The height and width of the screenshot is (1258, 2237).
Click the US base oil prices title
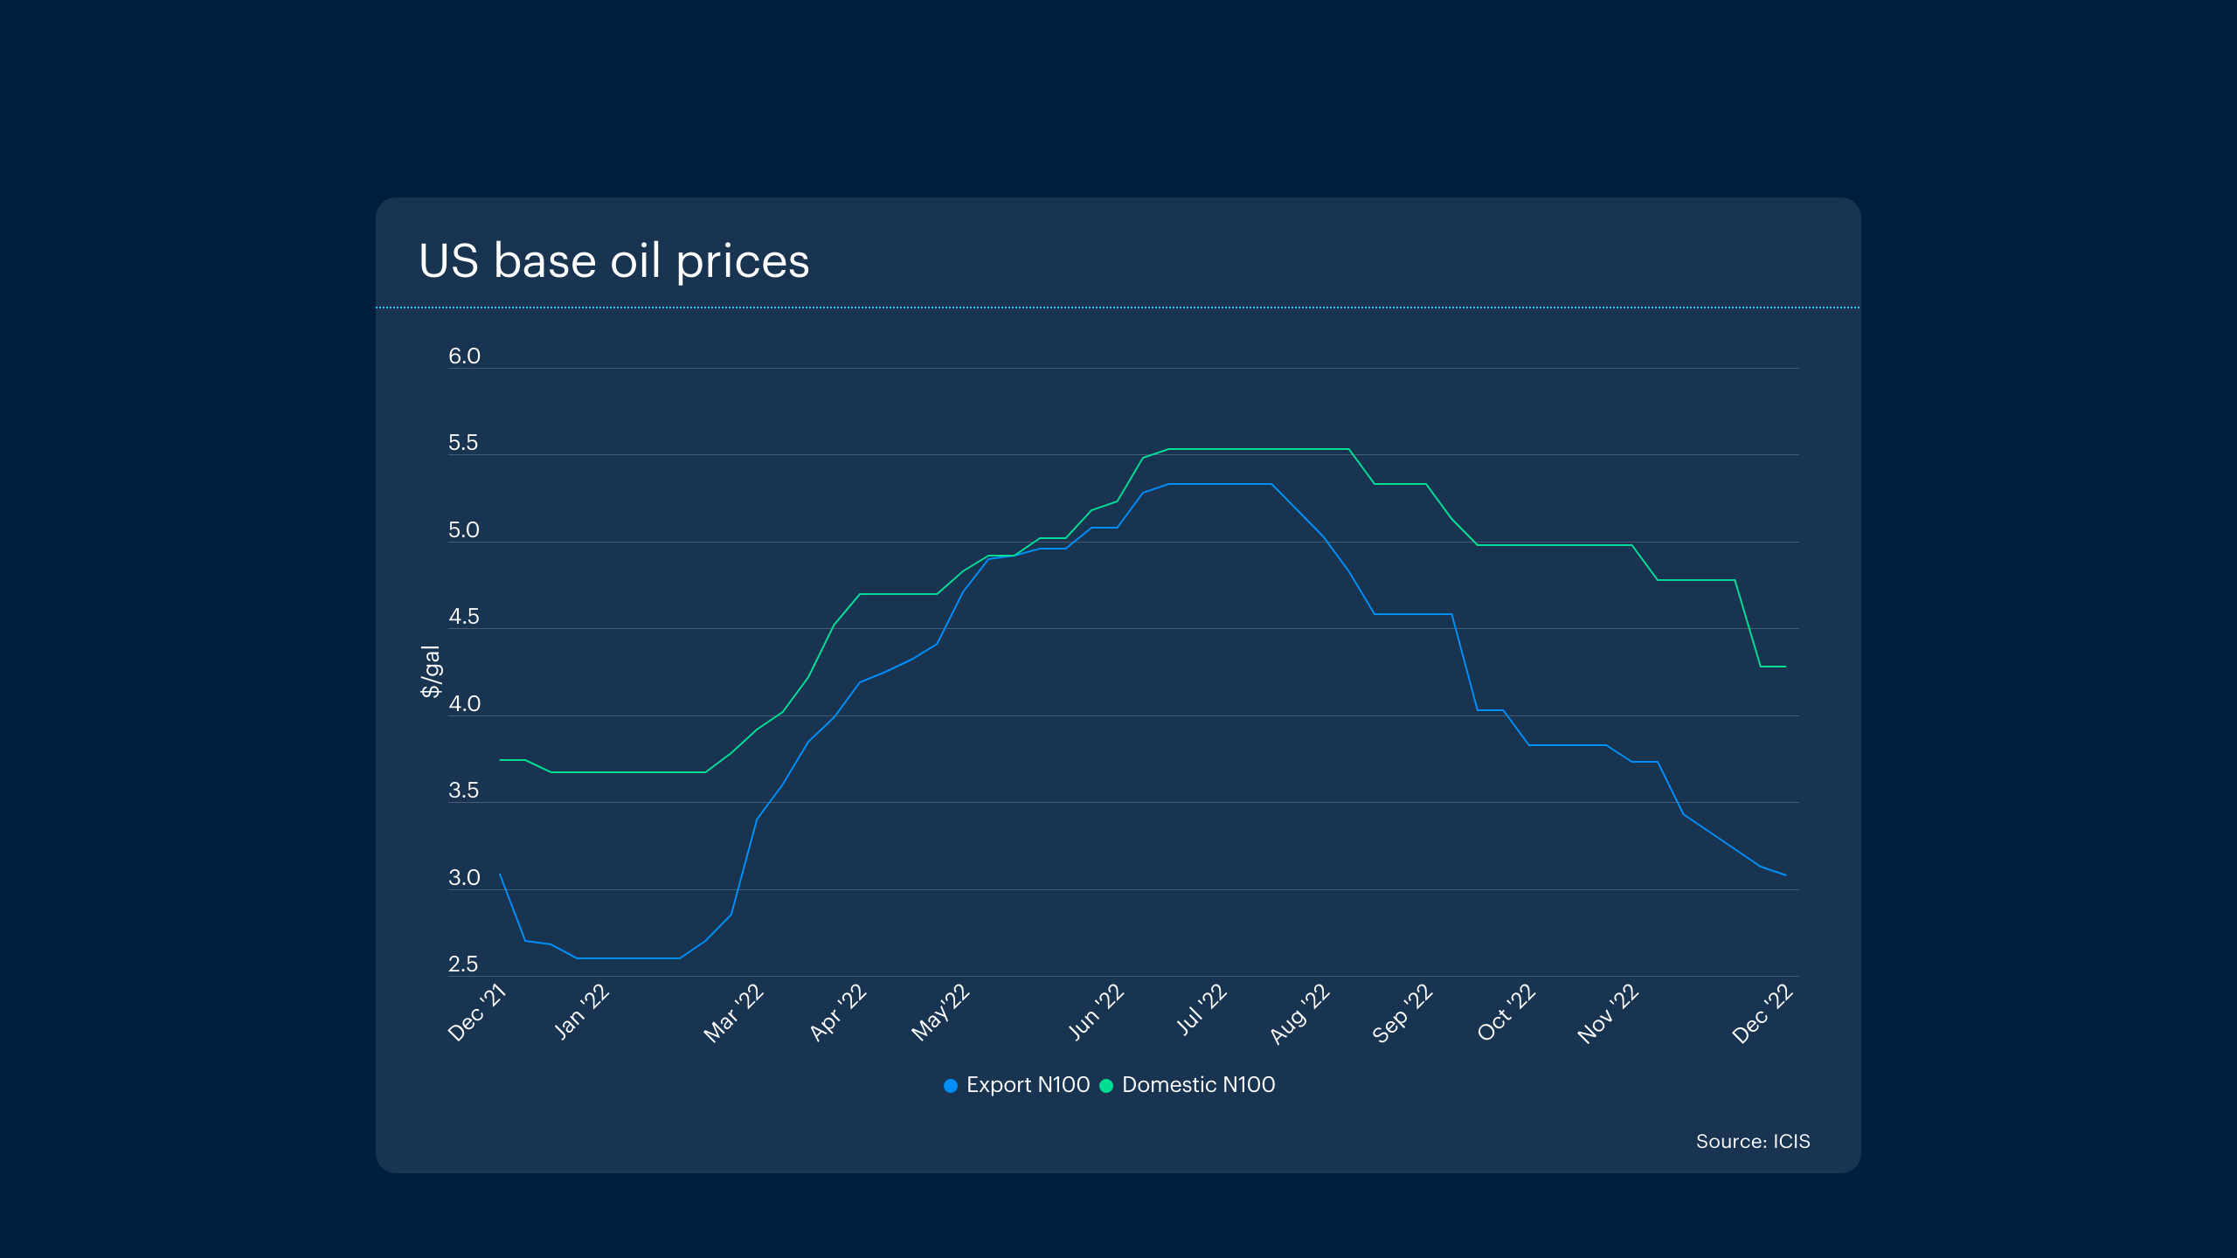pyautogui.click(x=613, y=260)
